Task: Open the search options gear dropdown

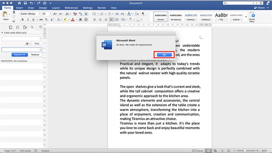Action: click(x=28, y=44)
